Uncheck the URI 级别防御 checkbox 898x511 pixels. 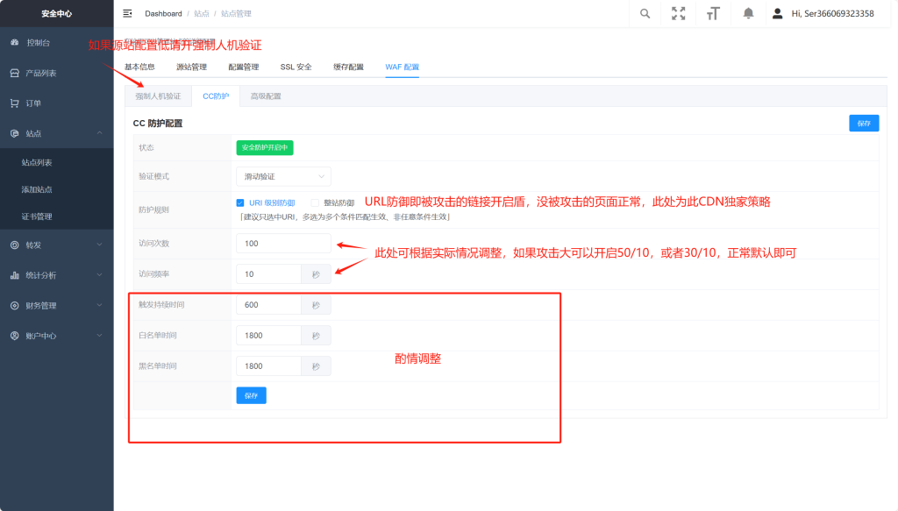[240, 202]
